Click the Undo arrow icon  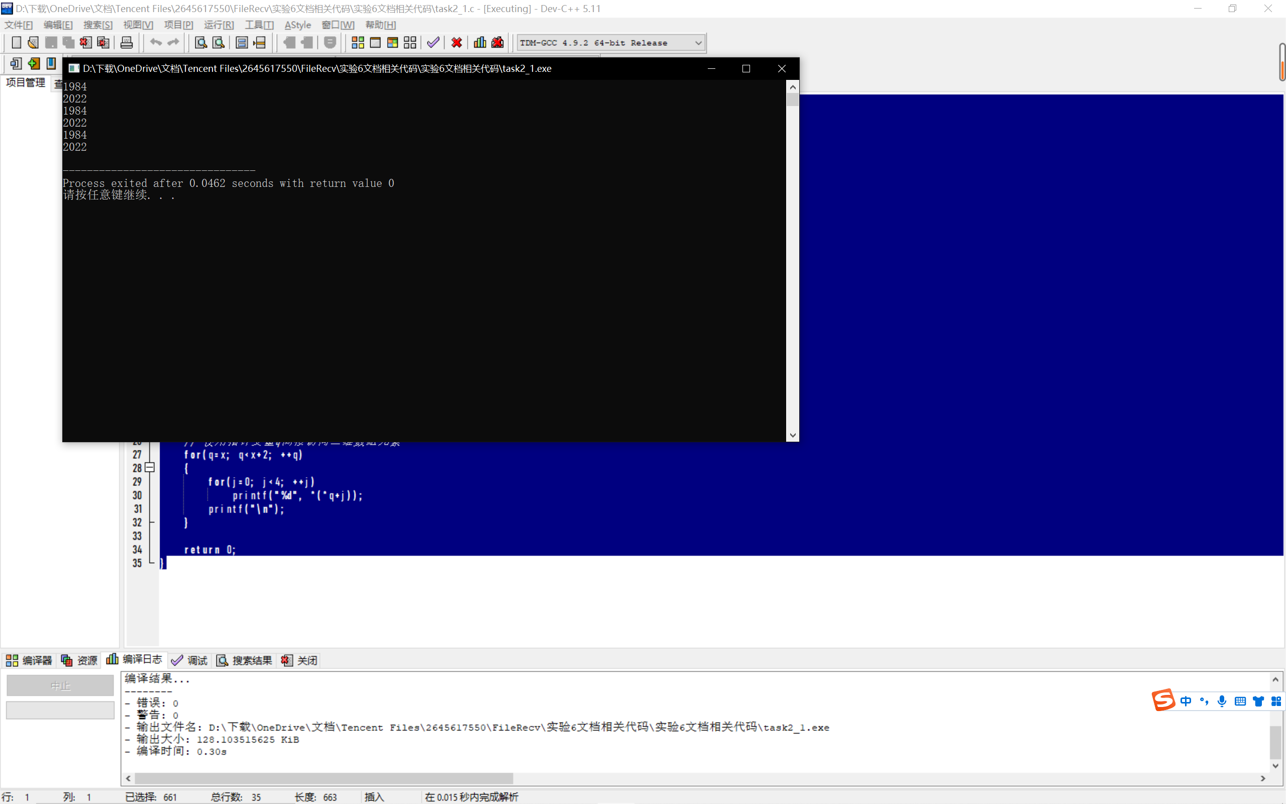155,43
